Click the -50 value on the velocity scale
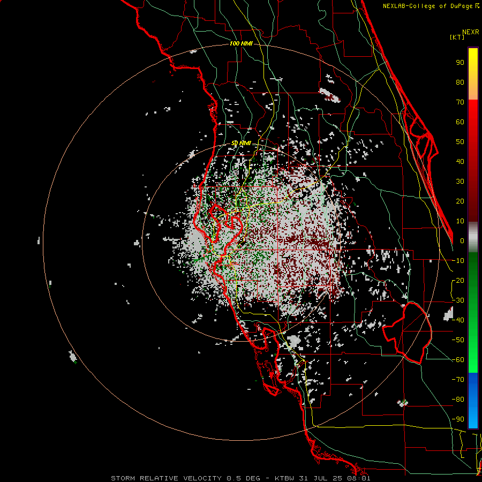The width and height of the screenshot is (482, 482). (458, 340)
